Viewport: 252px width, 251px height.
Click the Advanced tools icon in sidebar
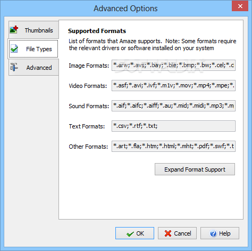click(x=14, y=67)
